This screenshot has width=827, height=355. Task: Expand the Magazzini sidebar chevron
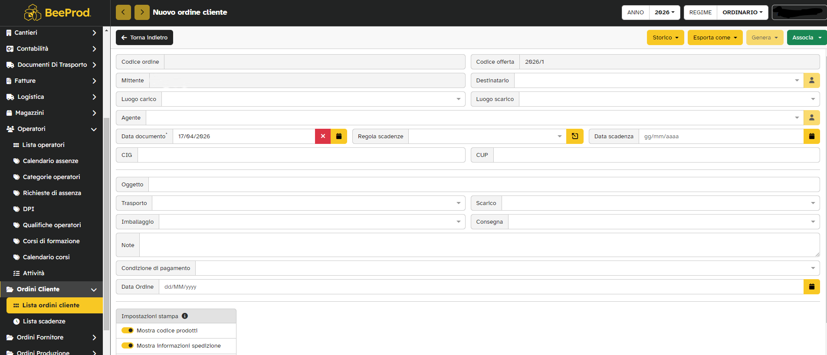[x=94, y=113]
